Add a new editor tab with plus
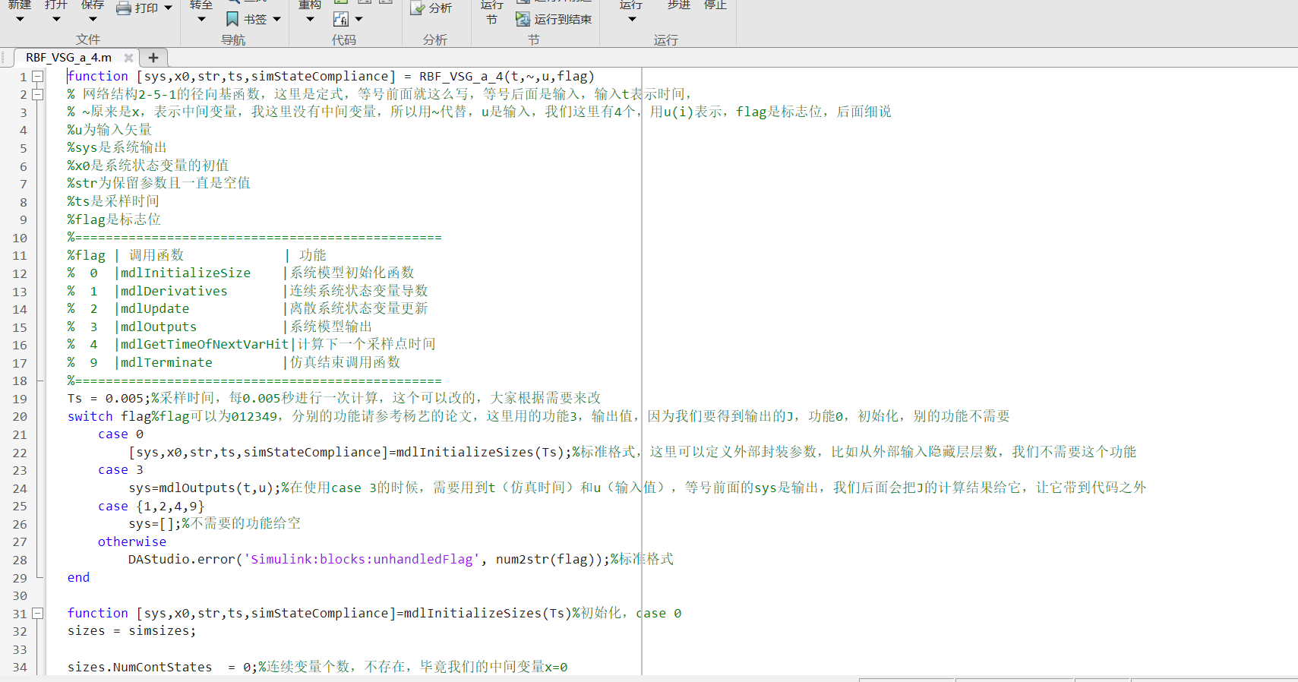Viewport: 1298px width, 682px height. click(x=153, y=58)
